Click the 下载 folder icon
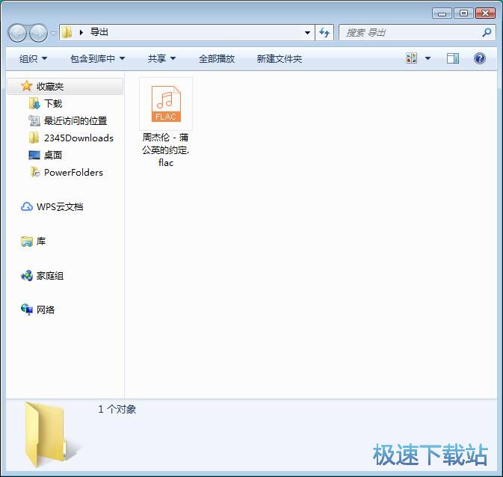503x477 pixels. (34, 103)
